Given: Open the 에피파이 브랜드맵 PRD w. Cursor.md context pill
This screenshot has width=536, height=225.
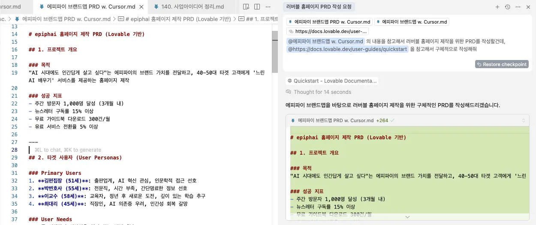Looking at the screenshot, I should (x=329, y=22).
